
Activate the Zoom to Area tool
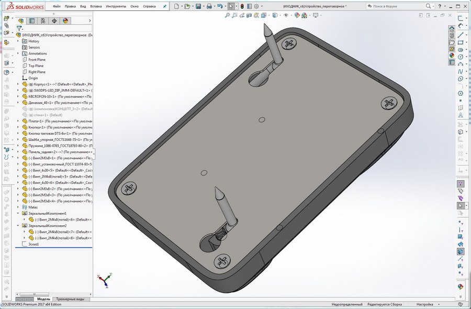coord(234,15)
